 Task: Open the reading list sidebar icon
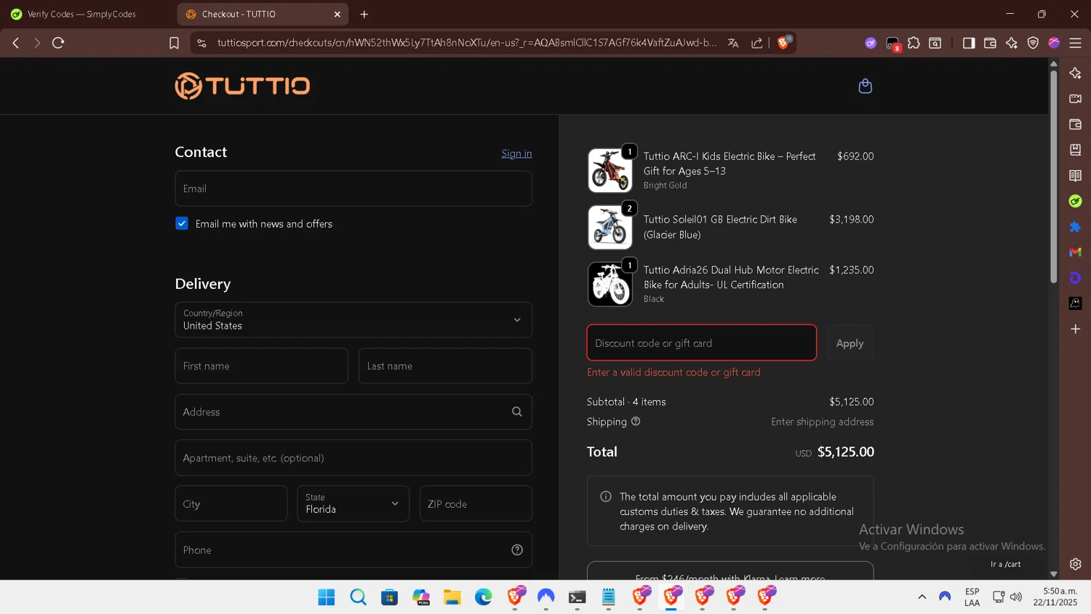(x=1075, y=175)
